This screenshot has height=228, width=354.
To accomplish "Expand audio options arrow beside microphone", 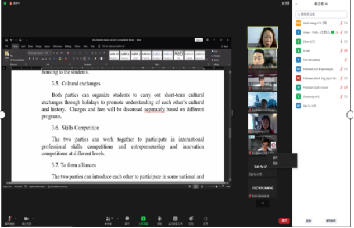I will 15,219.
